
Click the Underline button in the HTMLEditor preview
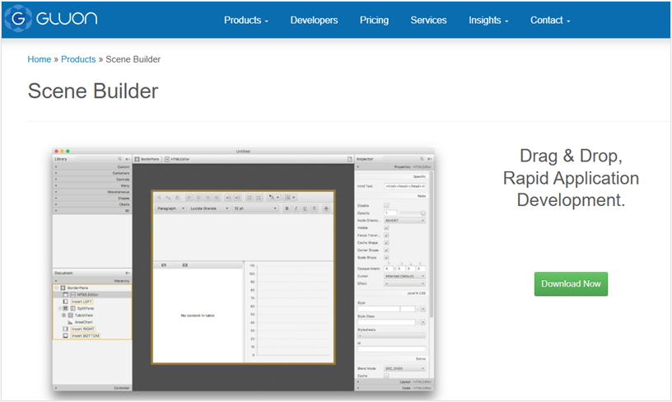click(305, 208)
